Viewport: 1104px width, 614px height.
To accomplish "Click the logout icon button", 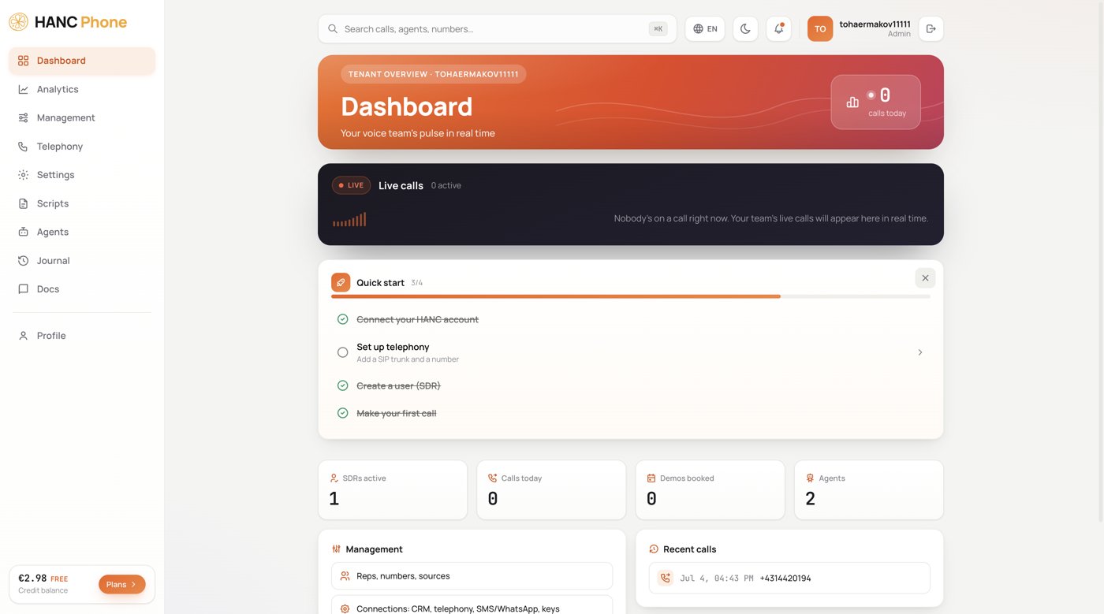I will (x=931, y=29).
